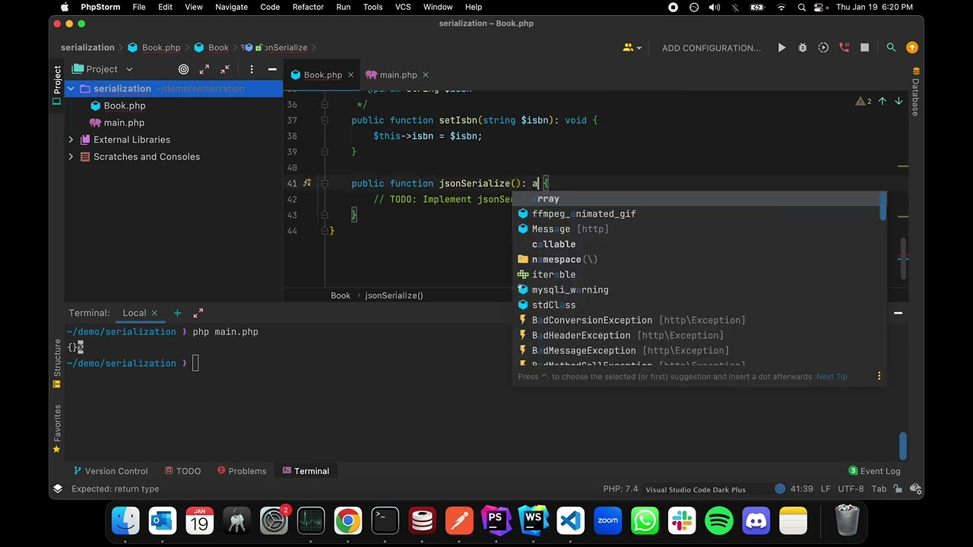Run with coverage icon in toolbar
The width and height of the screenshot is (973, 547).
[x=823, y=48]
